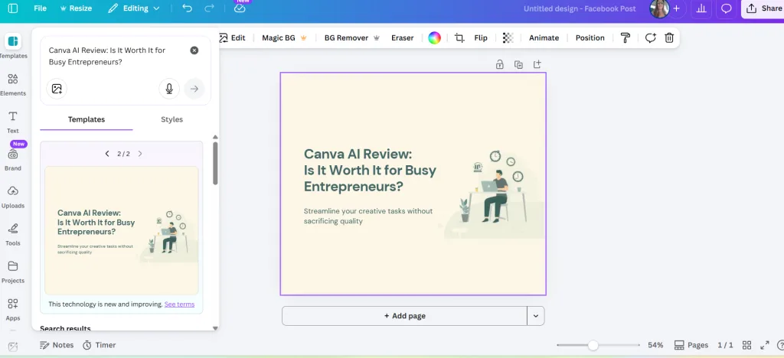Open the Resize option with crown

pos(76,8)
